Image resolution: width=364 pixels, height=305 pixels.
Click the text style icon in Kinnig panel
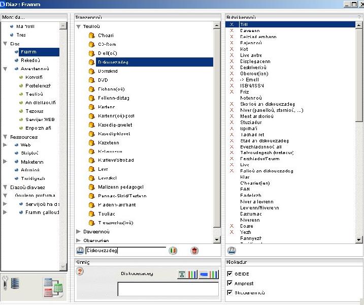pos(187,274)
